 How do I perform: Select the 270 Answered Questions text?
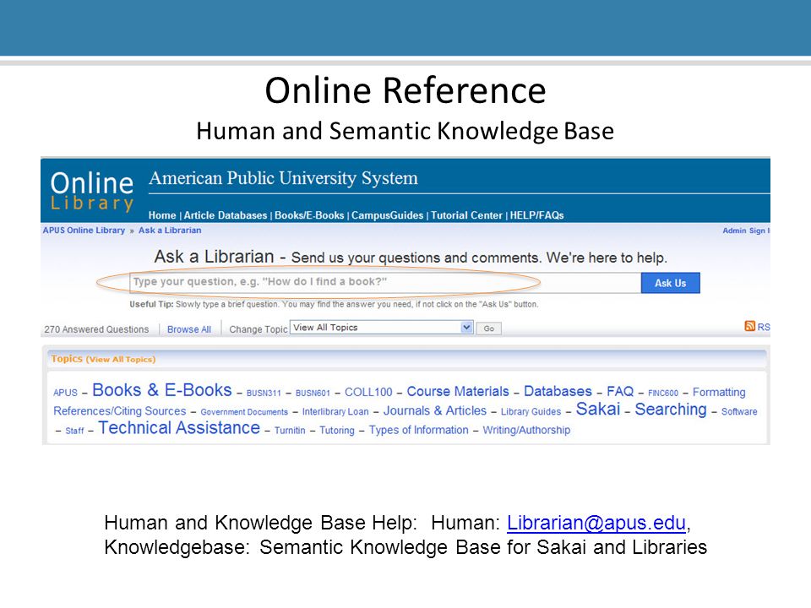[96, 329]
